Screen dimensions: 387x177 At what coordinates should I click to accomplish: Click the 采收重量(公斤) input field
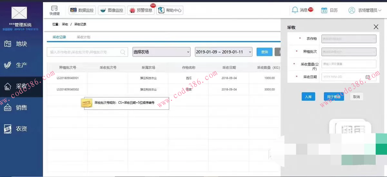click(x=349, y=64)
